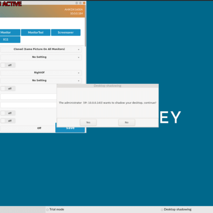
Task: Click the AHKDX1600A hostname text
Action: pos(74,9)
